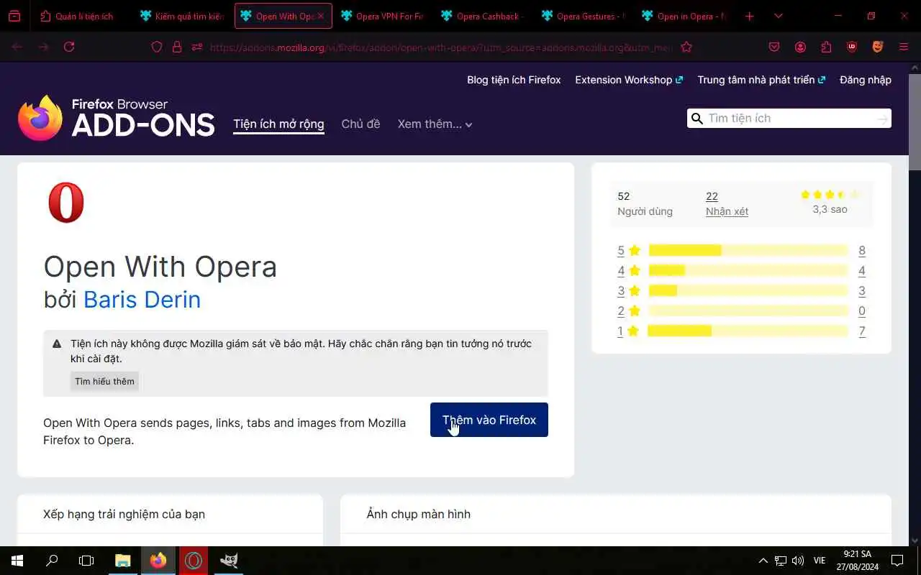The image size is (921, 575).
Task: Switch to the Opera Cashback tab
Action: [x=484, y=16]
